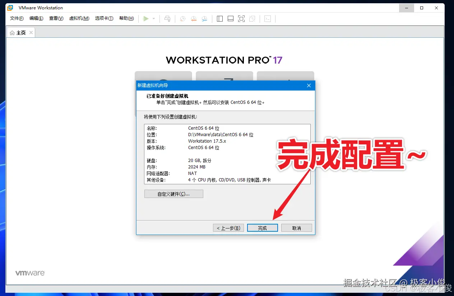The width and height of the screenshot is (454, 296).
Task: Cancel the wizard with the 取消 button
Action: click(296, 228)
